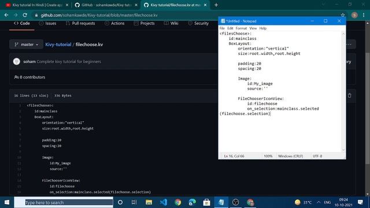This screenshot has width=370, height=208.
Task: Open Notepad Help menu
Action: click(263, 28)
